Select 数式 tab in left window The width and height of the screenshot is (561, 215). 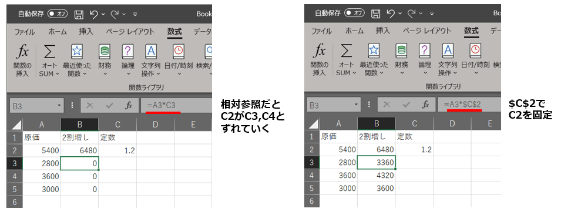click(x=174, y=32)
